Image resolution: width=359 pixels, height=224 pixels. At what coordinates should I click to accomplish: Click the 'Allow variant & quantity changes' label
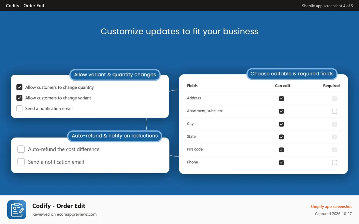(x=115, y=75)
